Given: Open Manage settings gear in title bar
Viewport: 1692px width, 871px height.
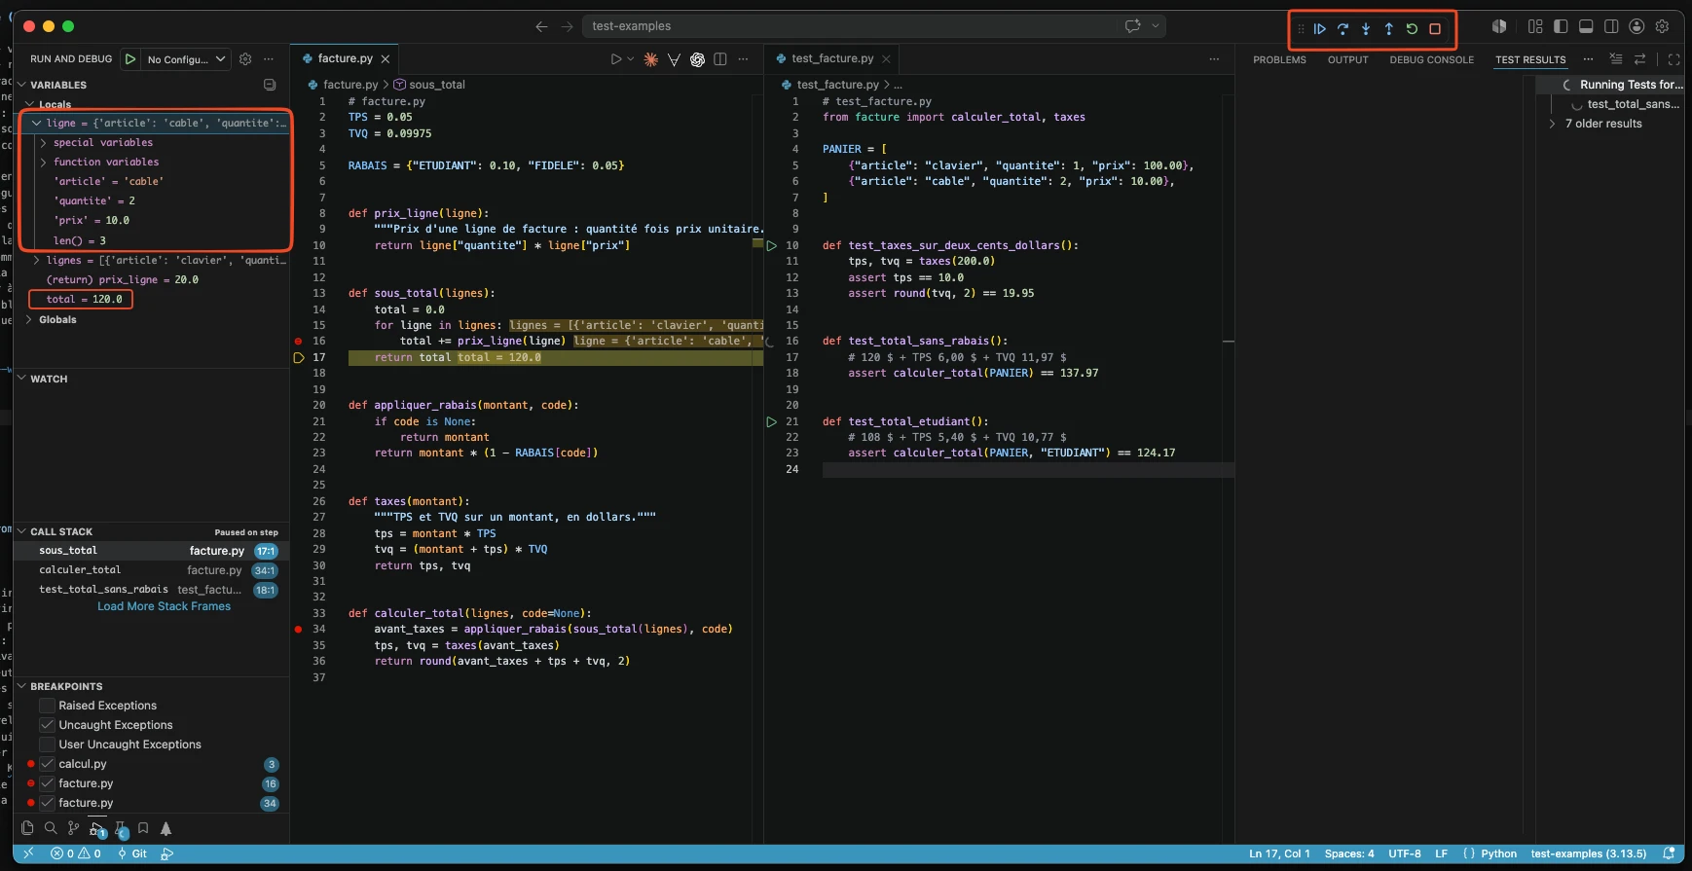Looking at the screenshot, I should coord(1662,26).
